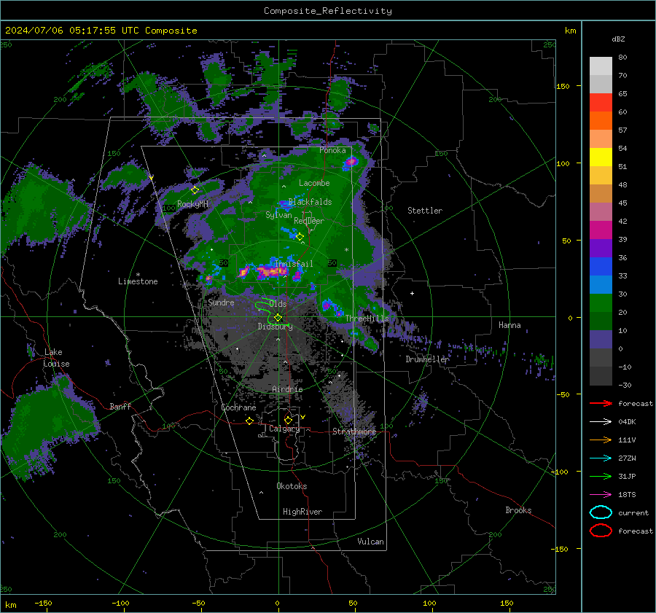Click the cyan current ellipse icon
The image size is (656, 613).
click(601, 512)
